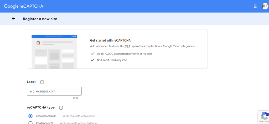The height and width of the screenshot is (124, 269).
Task: Click the reCAPTCHA illustration thumbnail
Action: click(x=54, y=52)
